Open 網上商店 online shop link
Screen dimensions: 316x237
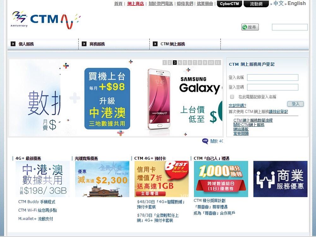click(x=136, y=3)
